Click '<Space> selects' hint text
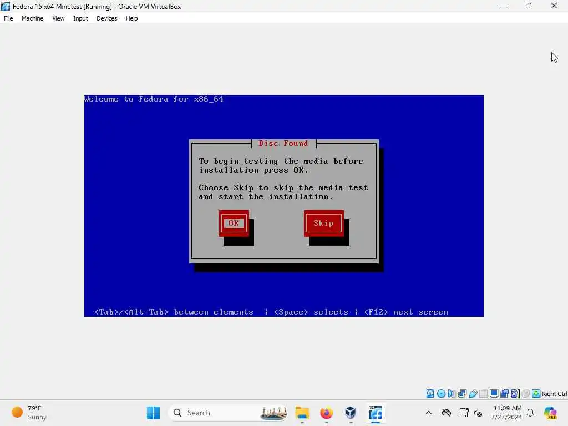Screen dimensions: 568x426 [x=311, y=312]
